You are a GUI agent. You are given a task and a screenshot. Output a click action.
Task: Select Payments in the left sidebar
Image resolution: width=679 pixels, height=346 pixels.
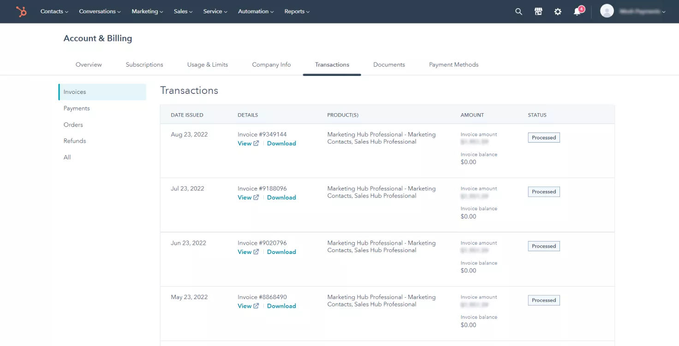click(77, 108)
